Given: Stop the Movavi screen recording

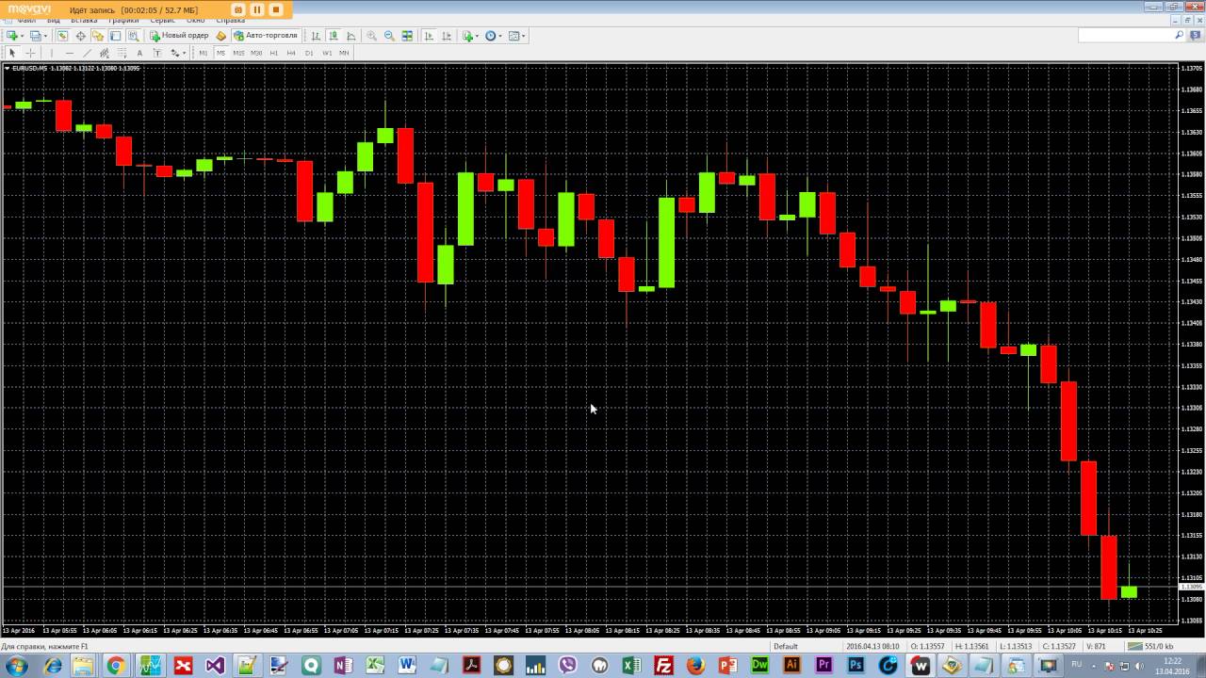Looking at the screenshot, I should (x=276, y=9).
